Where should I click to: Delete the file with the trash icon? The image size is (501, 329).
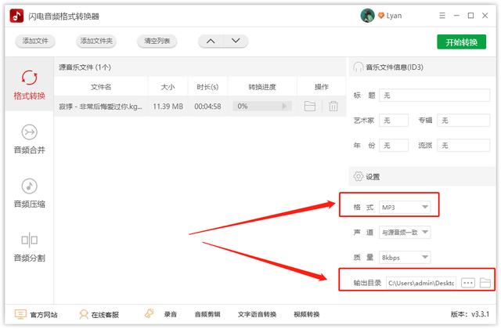[x=333, y=106]
